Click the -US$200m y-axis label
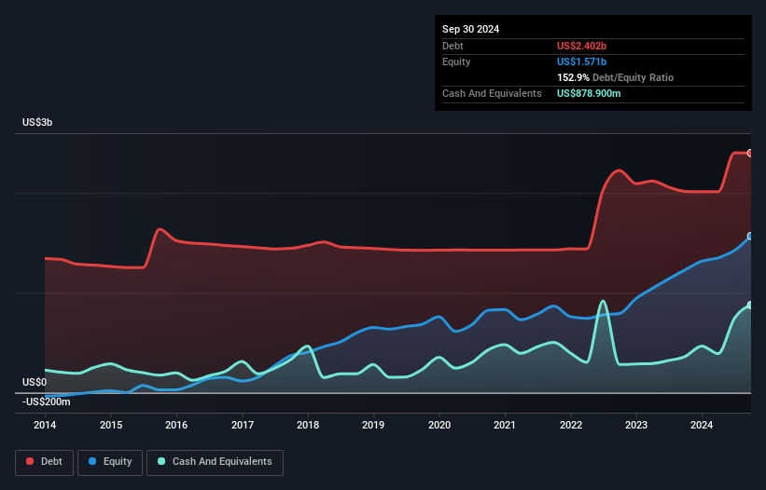 pyautogui.click(x=47, y=402)
